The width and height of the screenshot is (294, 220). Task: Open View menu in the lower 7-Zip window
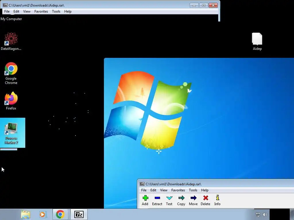164,190
